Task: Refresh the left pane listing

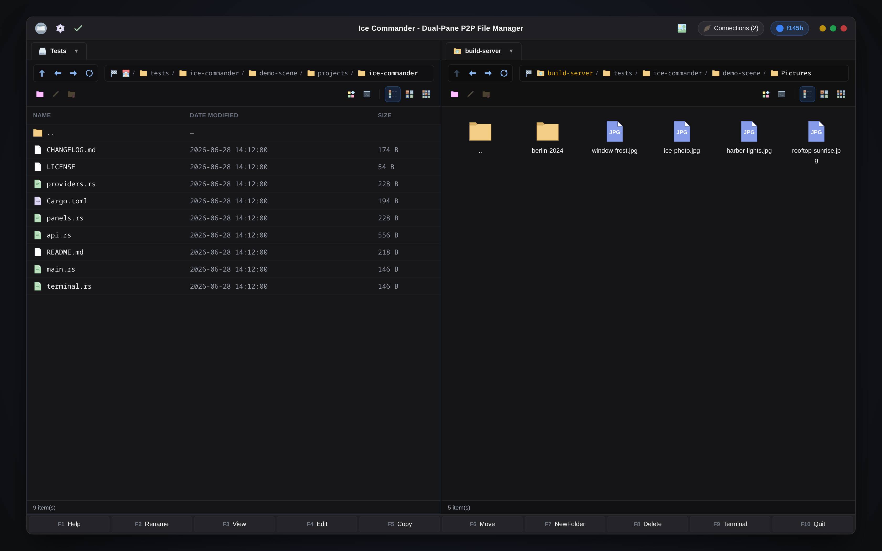Action: click(x=89, y=73)
